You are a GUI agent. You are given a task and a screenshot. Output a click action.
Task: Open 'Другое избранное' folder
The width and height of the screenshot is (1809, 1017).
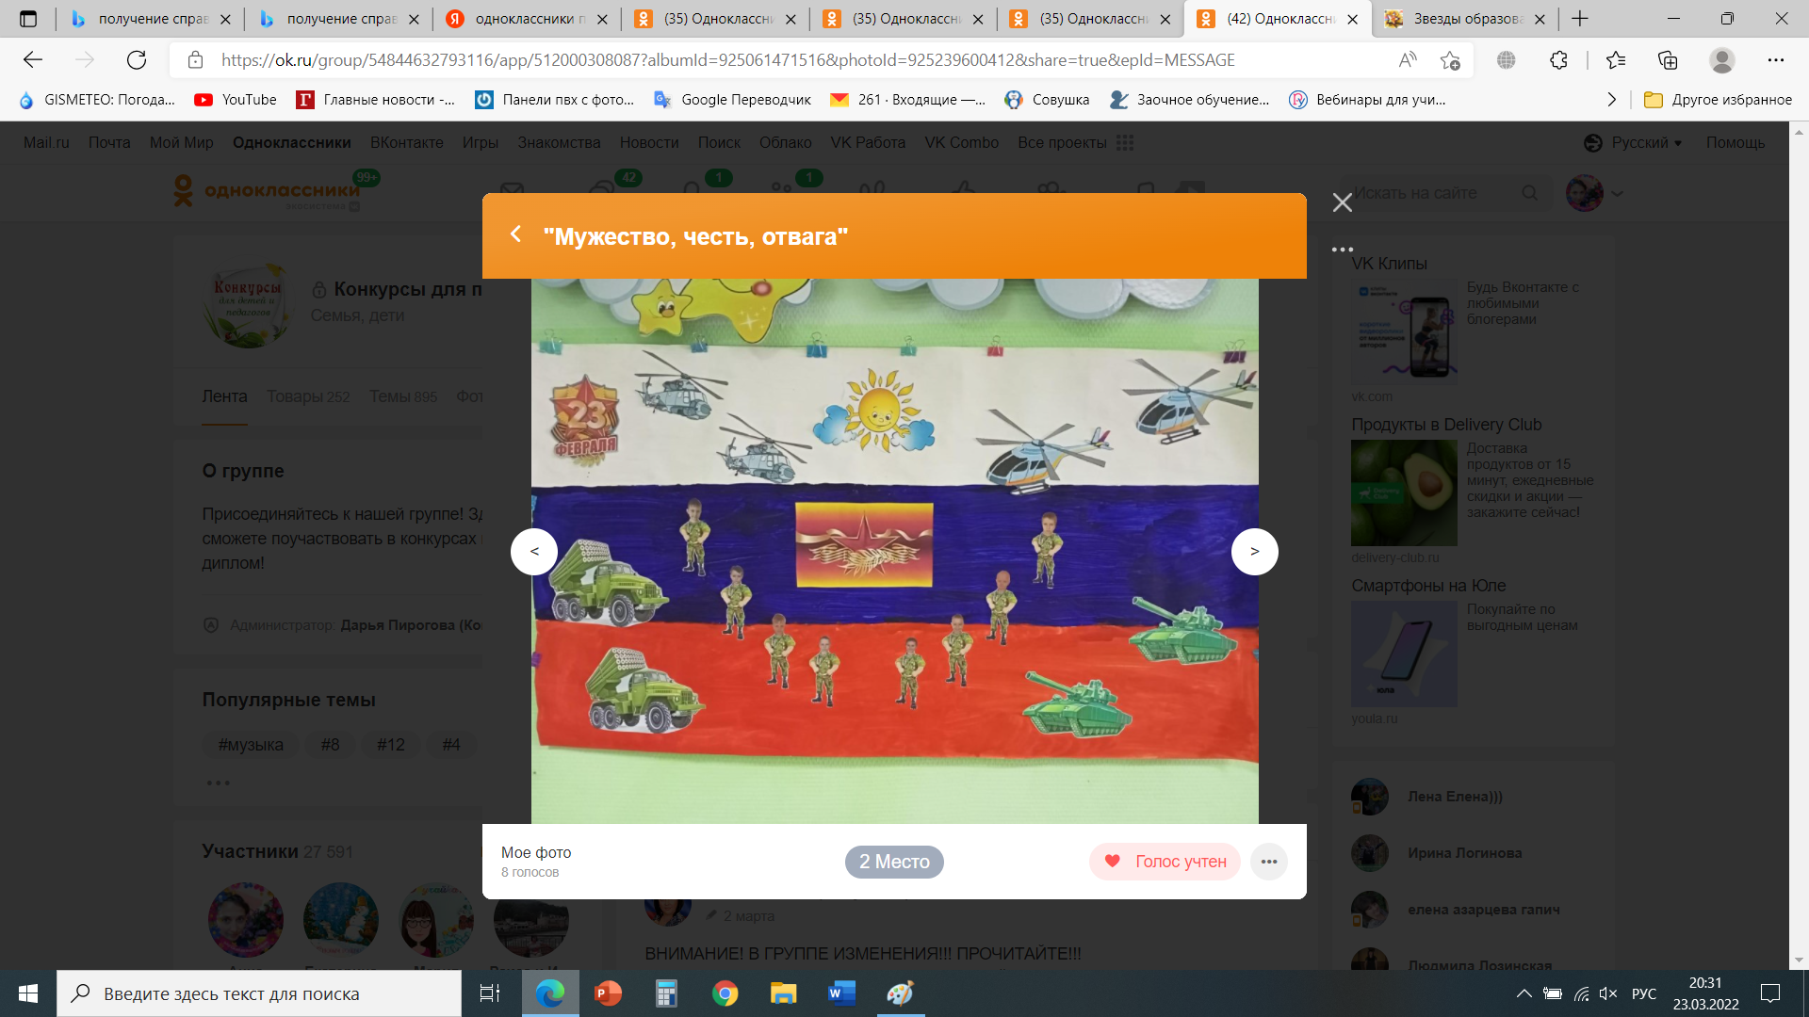tap(1718, 100)
